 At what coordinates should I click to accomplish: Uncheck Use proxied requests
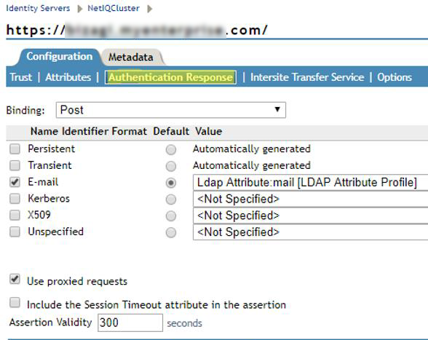(15, 279)
